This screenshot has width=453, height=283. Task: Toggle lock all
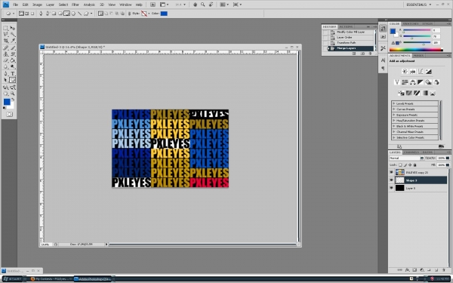click(x=414, y=165)
